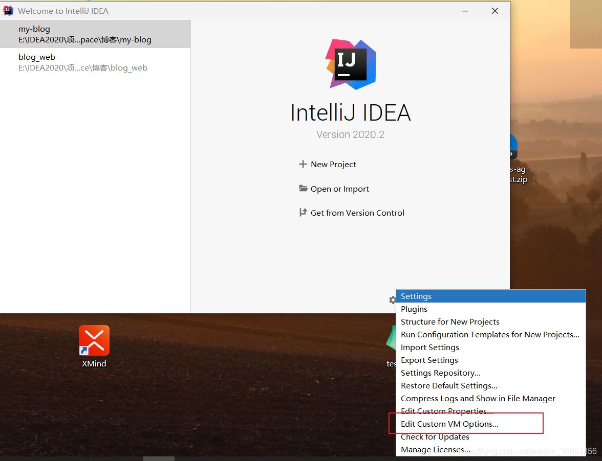This screenshot has width=602, height=461.
Task: Minimize the Welcome to IntelliJ IDEA window
Action: click(465, 11)
